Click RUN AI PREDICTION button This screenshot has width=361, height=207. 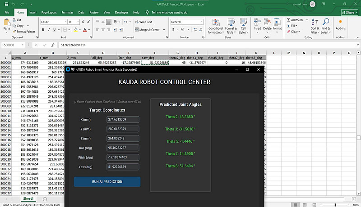pyautogui.click(x=107, y=181)
